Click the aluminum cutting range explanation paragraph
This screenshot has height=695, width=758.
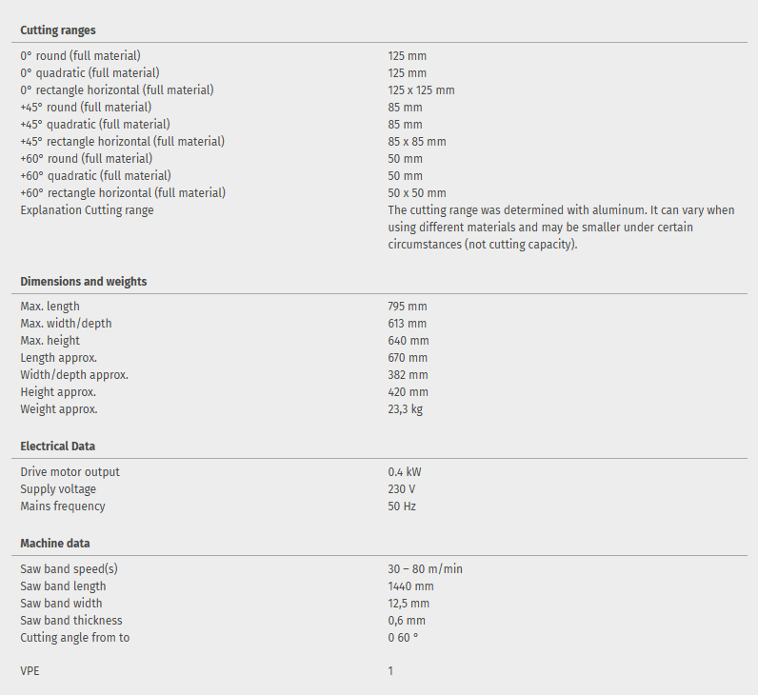pos(561,227)
